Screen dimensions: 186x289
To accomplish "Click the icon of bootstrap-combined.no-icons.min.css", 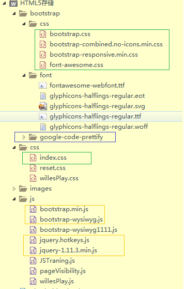I will [43, 44].
